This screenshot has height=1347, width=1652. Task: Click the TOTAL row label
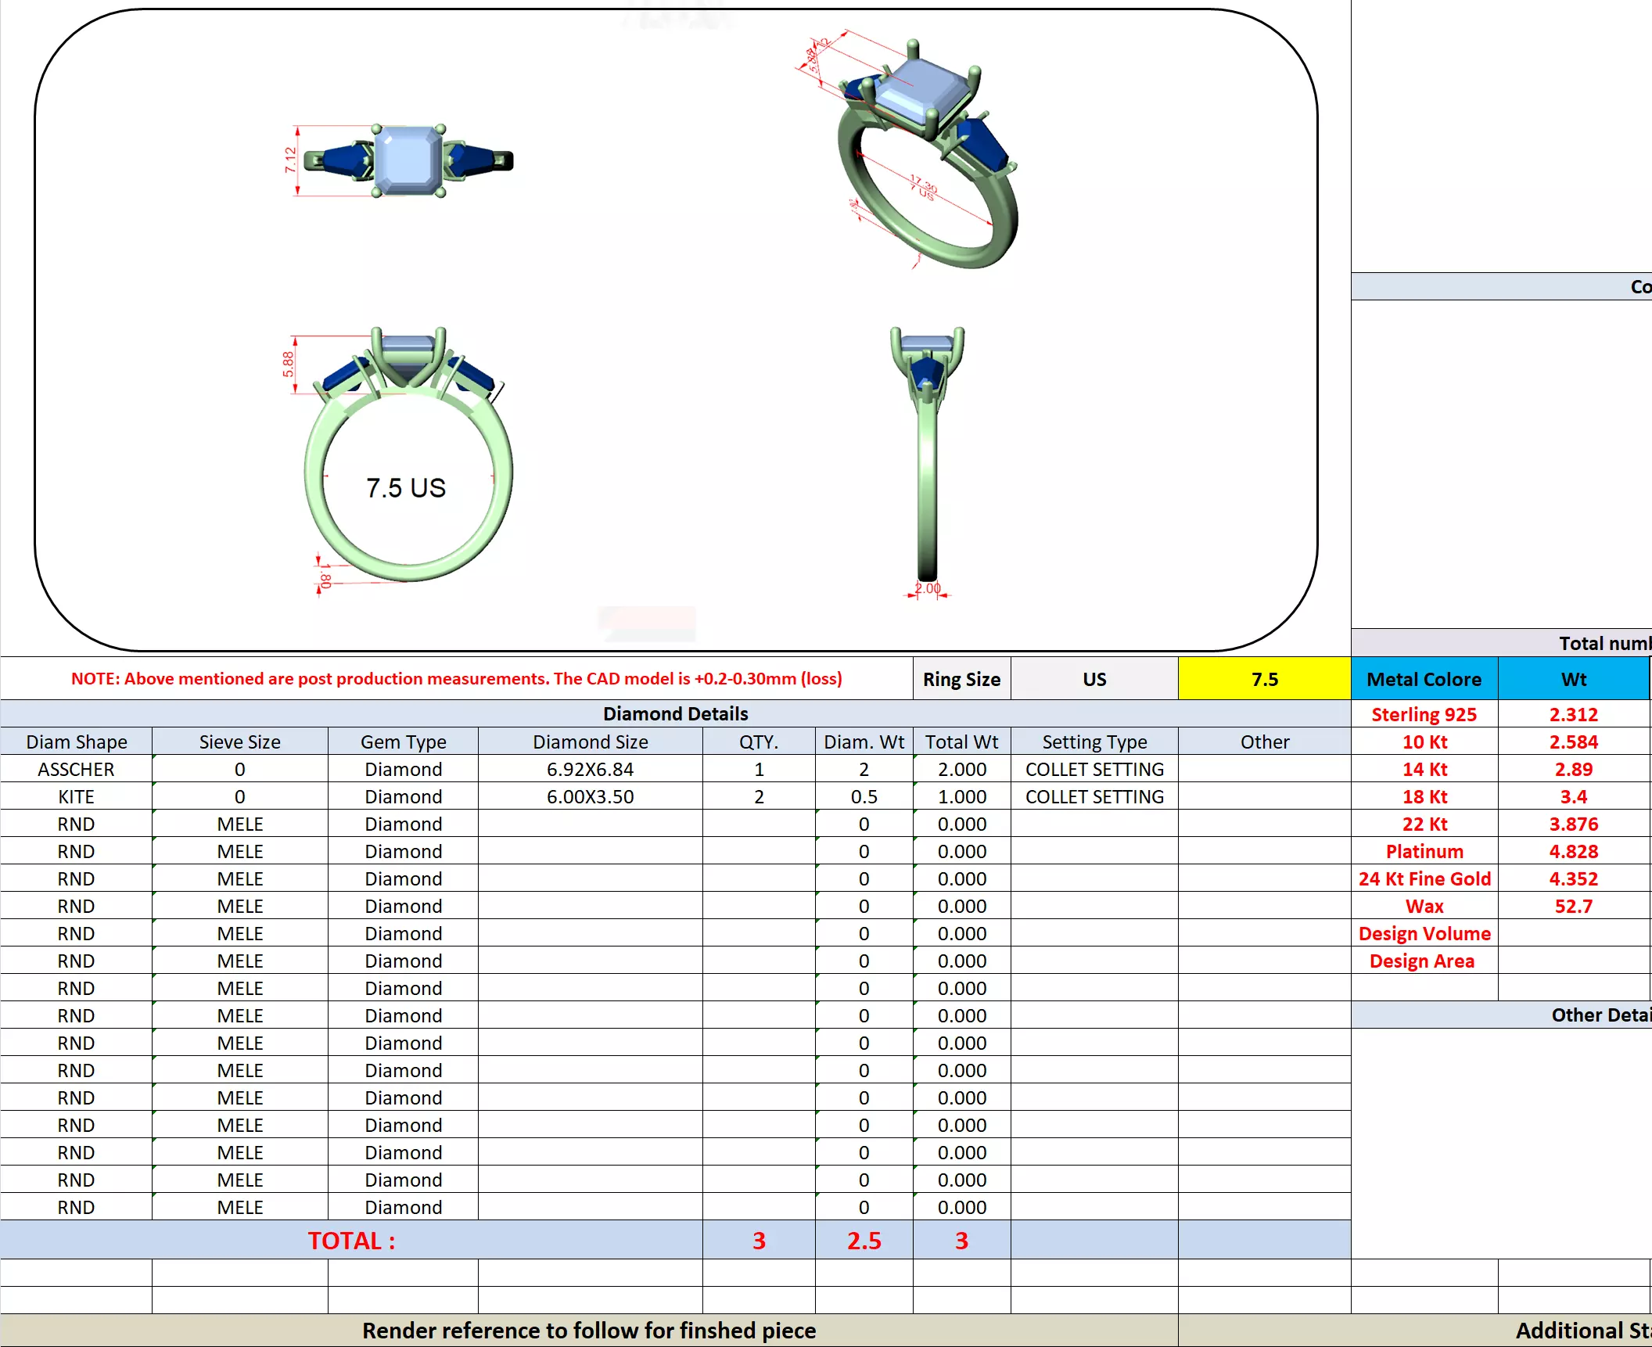tap(351, 1241)
